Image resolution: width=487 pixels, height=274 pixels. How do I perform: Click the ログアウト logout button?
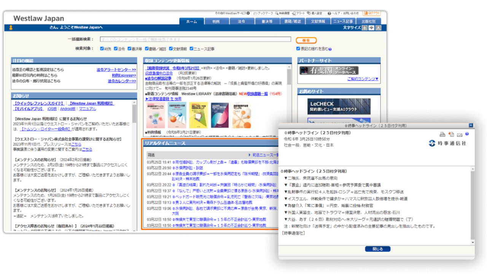[x=371, y=13]
